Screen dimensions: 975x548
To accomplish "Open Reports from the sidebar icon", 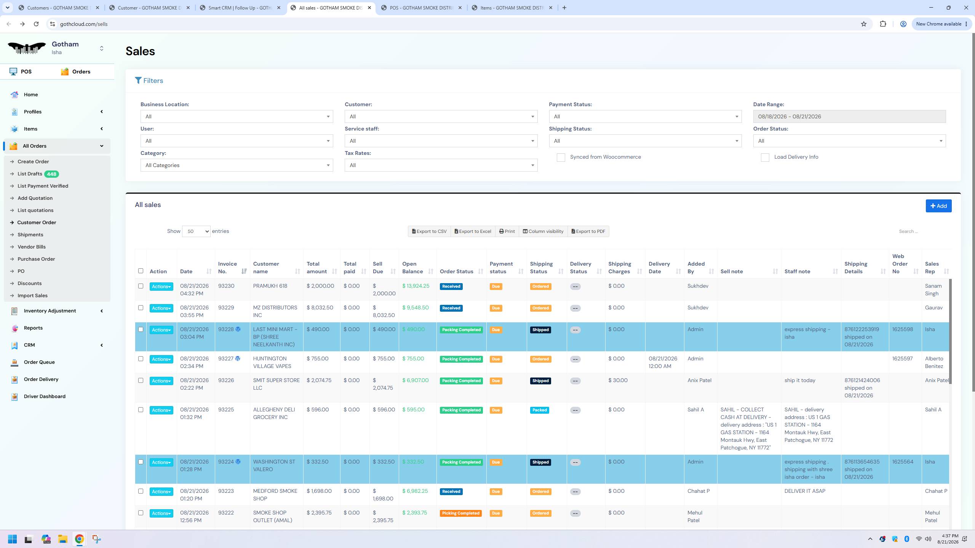I will point(14,328).
